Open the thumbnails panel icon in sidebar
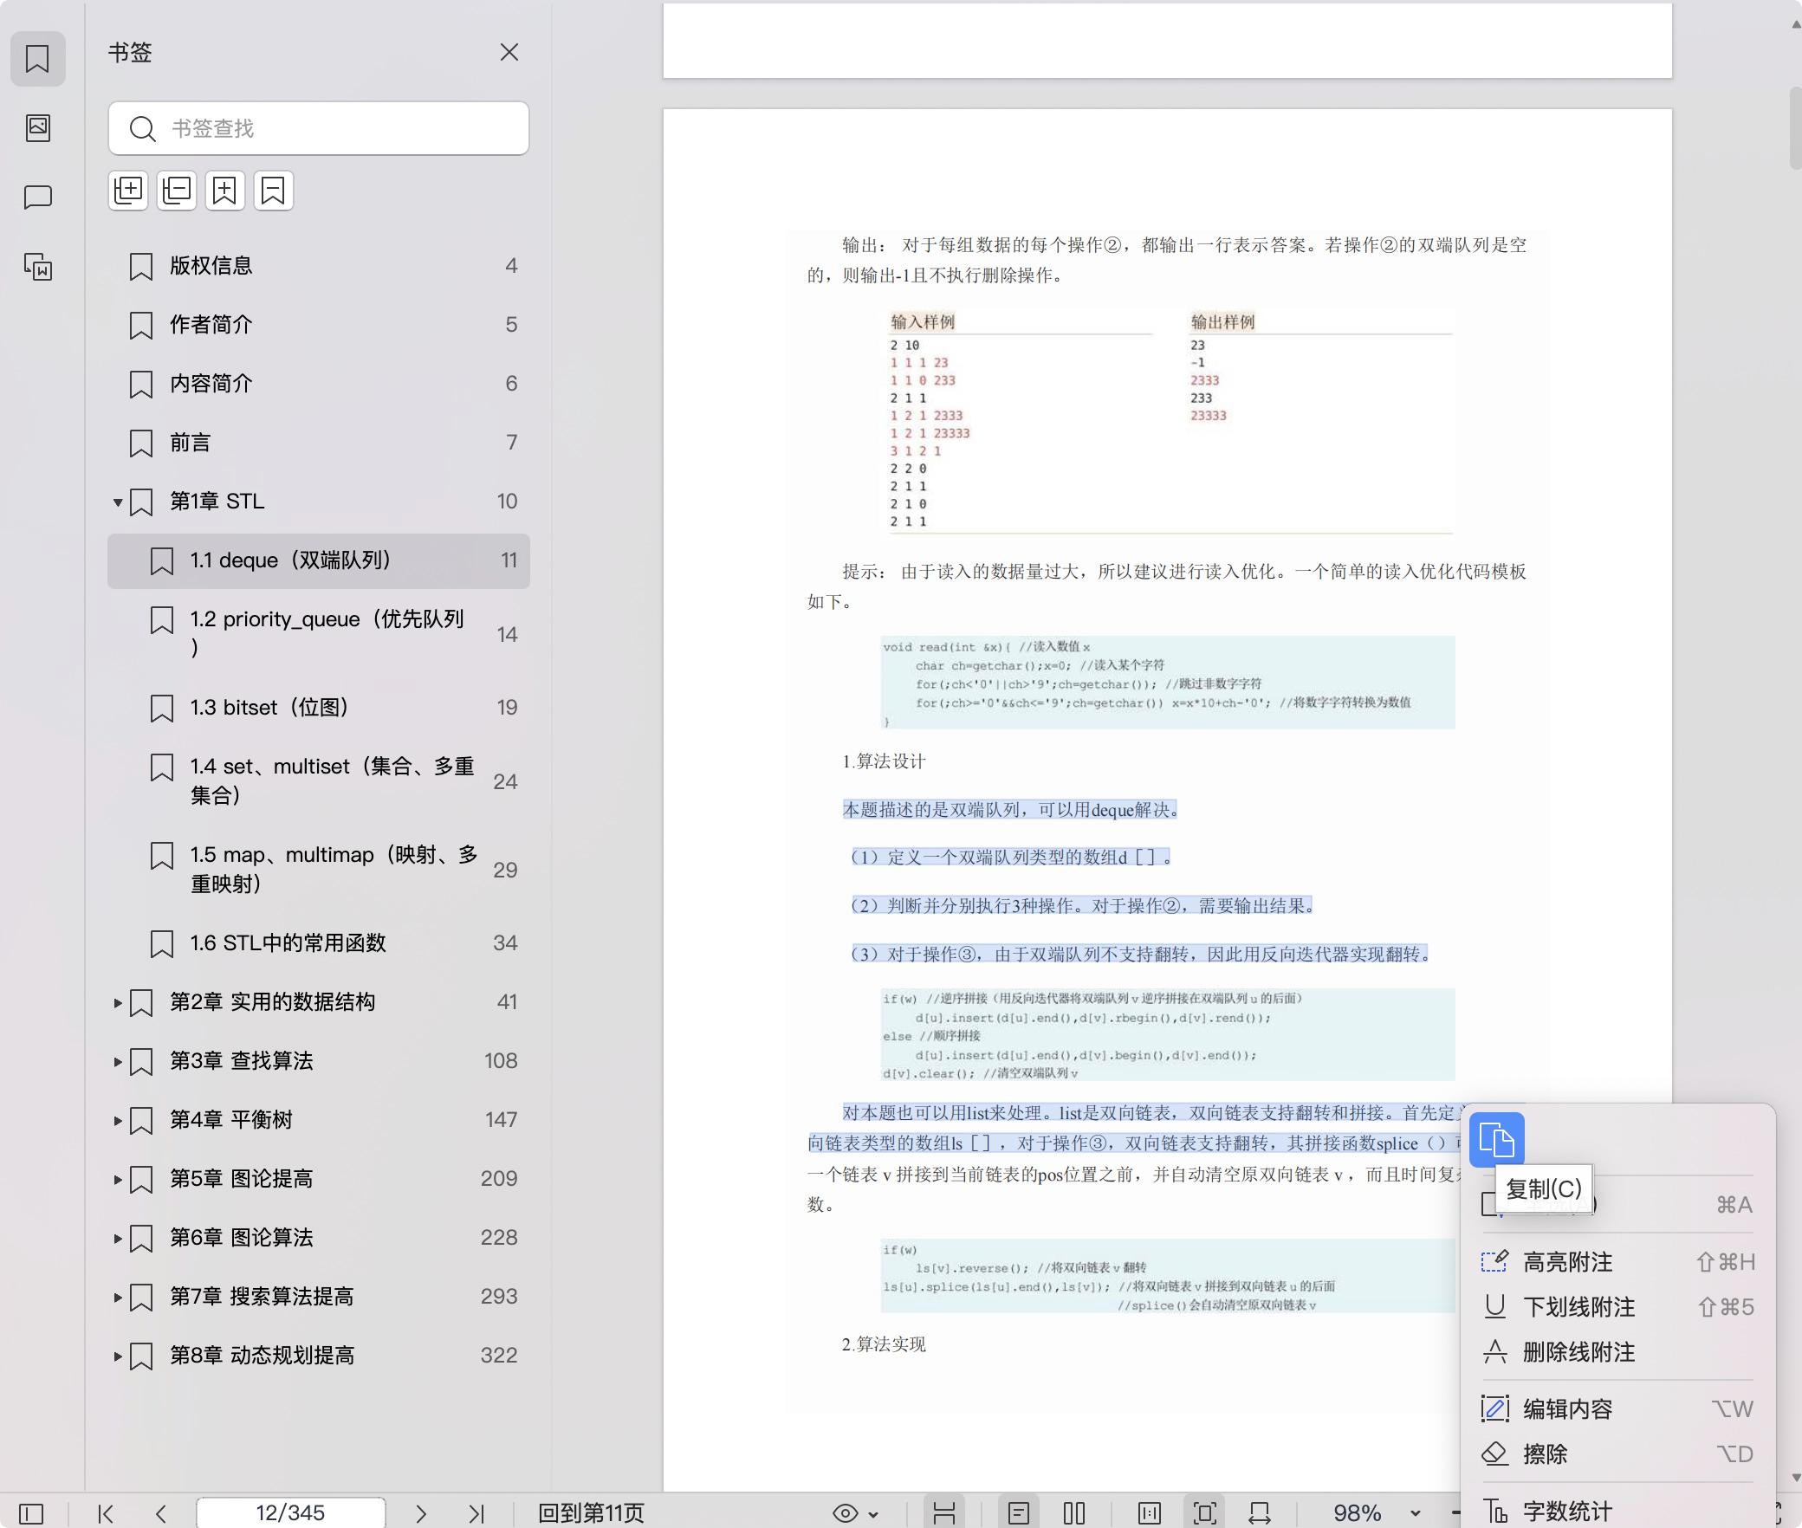Screen dimensions: 1802x1528 [38, 128]
